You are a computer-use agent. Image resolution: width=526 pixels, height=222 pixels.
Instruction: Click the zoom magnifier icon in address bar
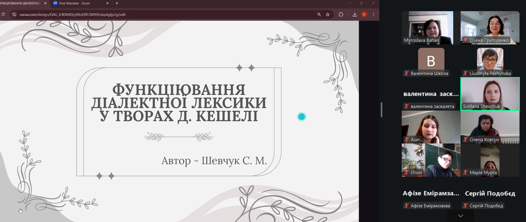319,14
